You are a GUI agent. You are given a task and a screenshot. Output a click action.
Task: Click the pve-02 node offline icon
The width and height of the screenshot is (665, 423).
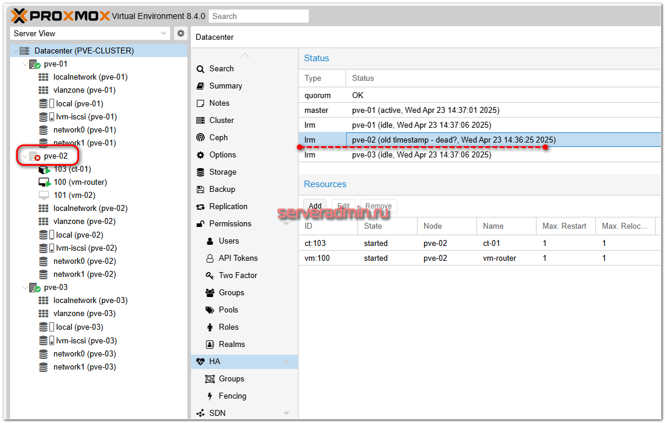pos(34,156)
